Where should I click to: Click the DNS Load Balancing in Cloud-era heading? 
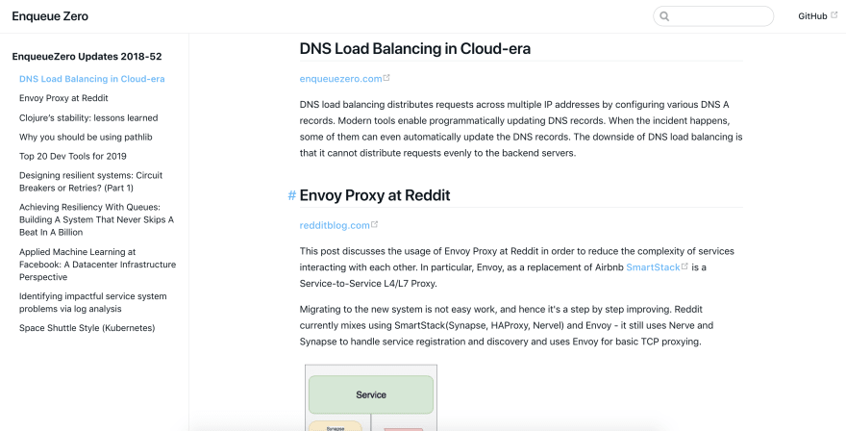pyautogui.click(x=415, y=49)
